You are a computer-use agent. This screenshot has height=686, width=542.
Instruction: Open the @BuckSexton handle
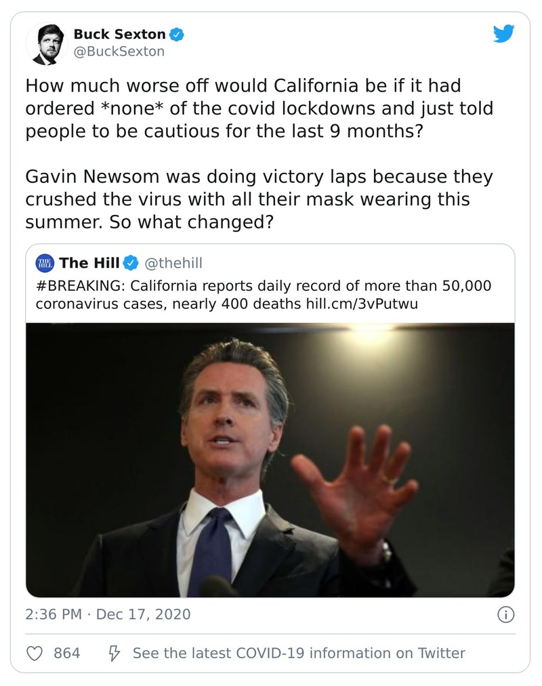tap(119, 51)
